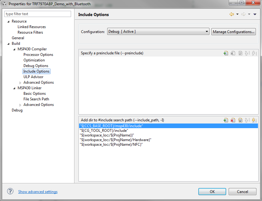Expand Advanced Options under MSP430 Linker
Viewport: 262px width, 201px height.
pos(20,105)
